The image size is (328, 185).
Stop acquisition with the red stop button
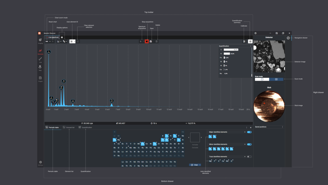pyautogui.click(x=147, y=41)
